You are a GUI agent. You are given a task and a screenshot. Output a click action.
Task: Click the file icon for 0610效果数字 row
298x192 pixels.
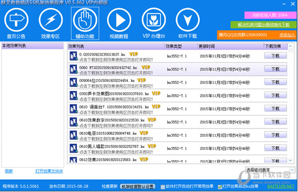point(74,122)
